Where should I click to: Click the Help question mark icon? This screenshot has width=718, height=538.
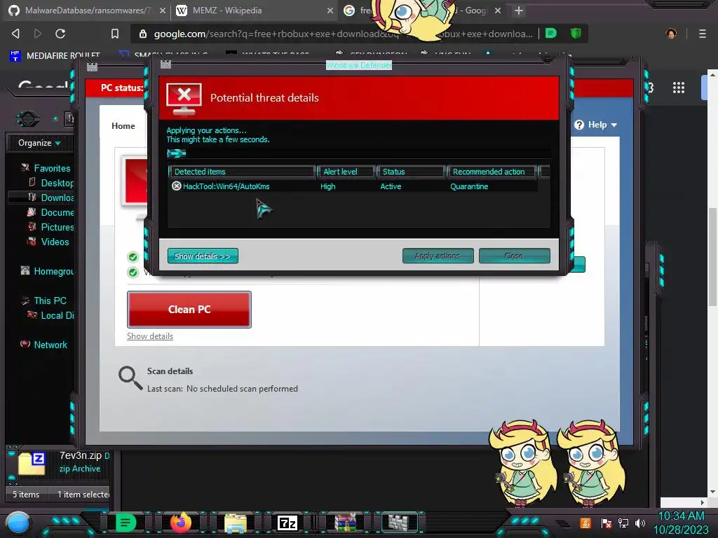click(578, 125)
